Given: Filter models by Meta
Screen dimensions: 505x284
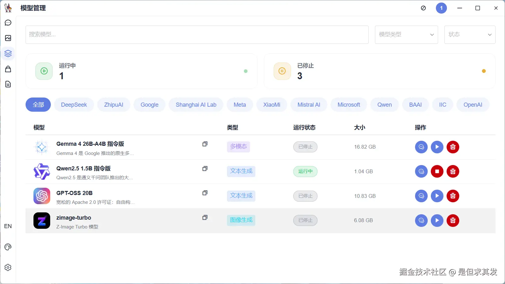Looking at the screenshot, I should point(240,105).
